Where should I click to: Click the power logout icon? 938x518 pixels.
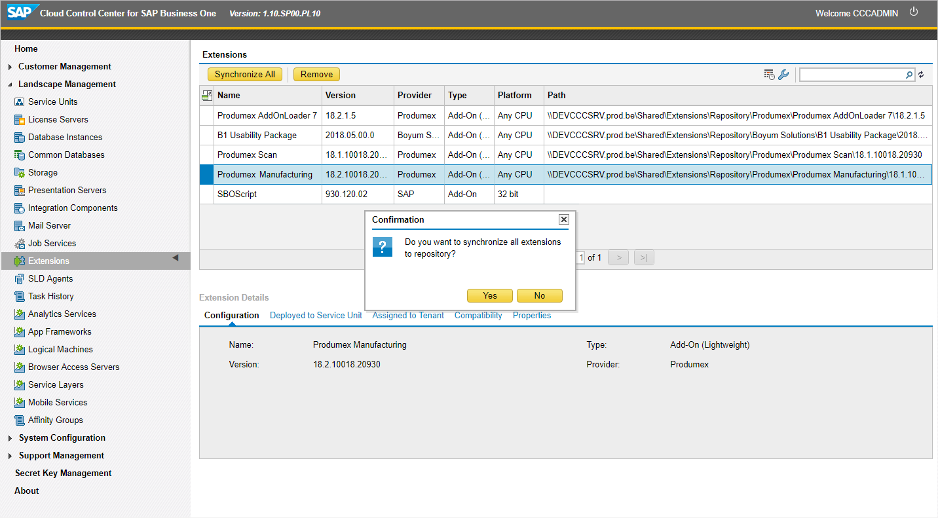[914, 12]
